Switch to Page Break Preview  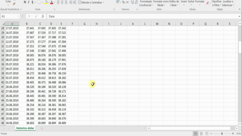[x=207, y=133]
